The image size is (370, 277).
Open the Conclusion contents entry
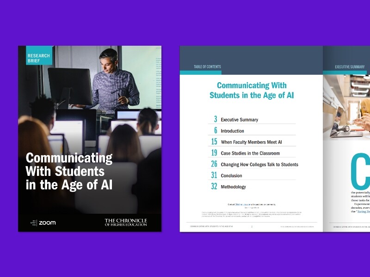point(231,176)
